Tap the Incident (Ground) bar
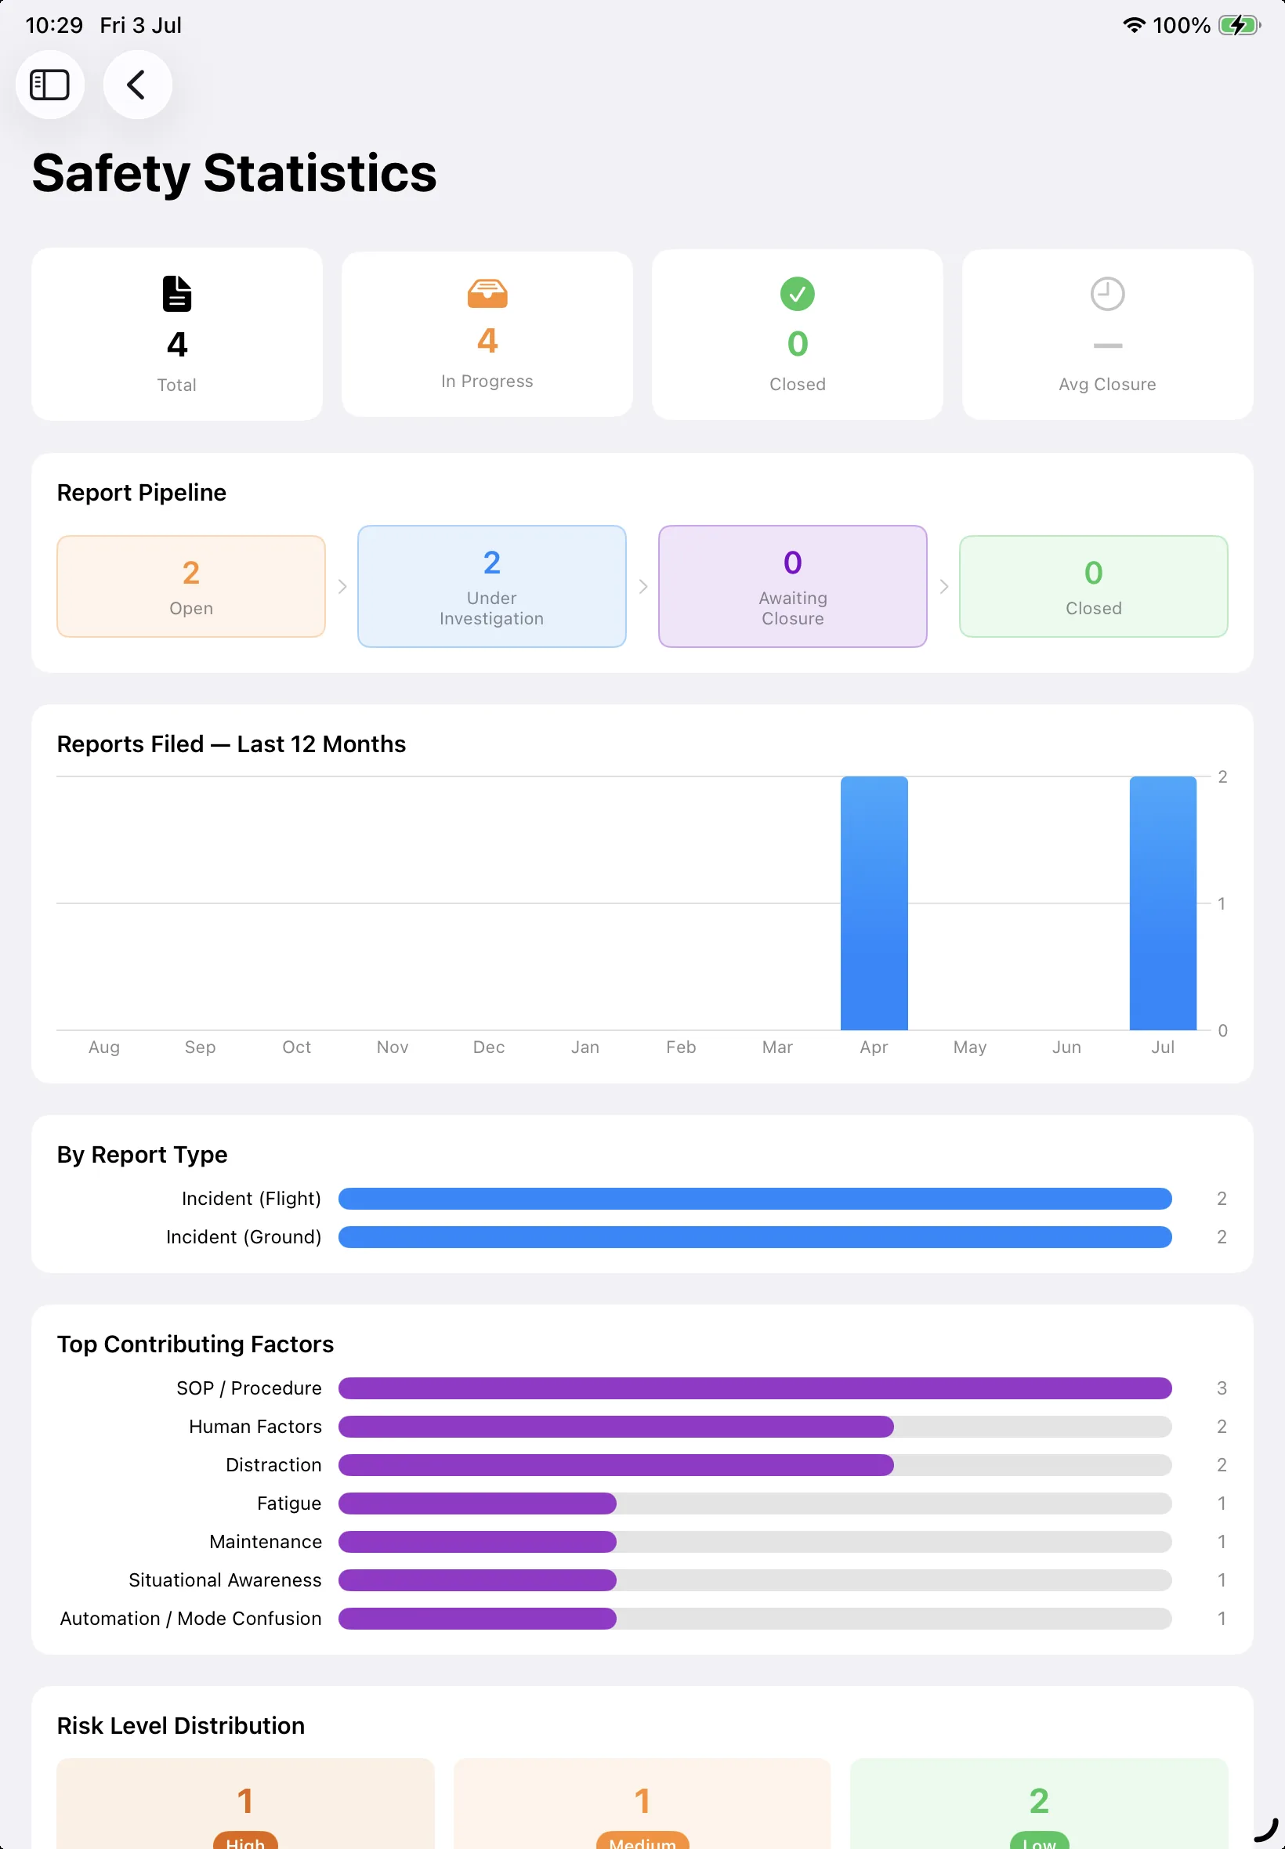Screen dimensions: 1285x1849 tap(755, 1237)
